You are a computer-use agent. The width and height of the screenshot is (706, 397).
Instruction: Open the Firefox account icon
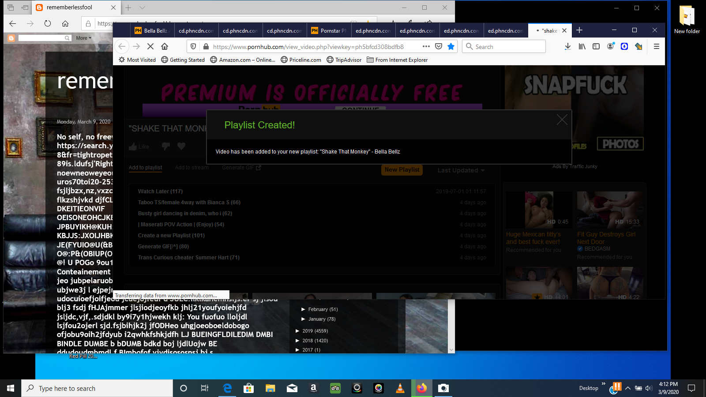[x=610, y=46]
